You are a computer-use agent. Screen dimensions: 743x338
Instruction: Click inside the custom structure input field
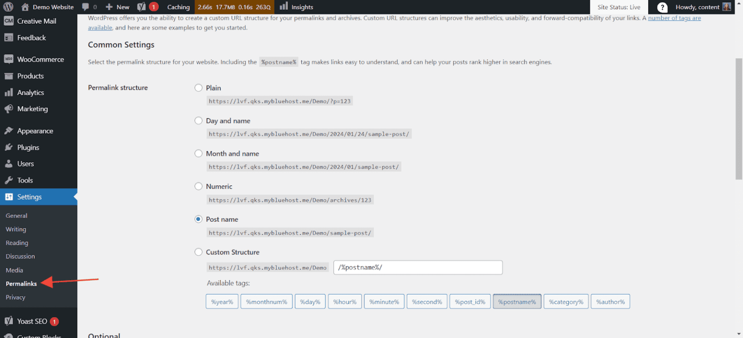point(418,267)
